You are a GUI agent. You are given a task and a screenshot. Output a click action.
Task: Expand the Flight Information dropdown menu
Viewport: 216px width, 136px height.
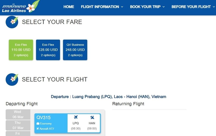coord(102,7)
